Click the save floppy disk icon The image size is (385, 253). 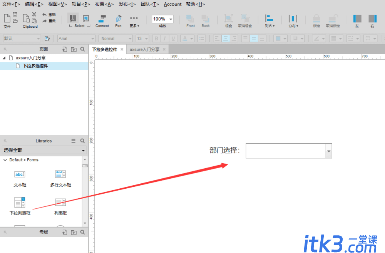pos(15,14)
